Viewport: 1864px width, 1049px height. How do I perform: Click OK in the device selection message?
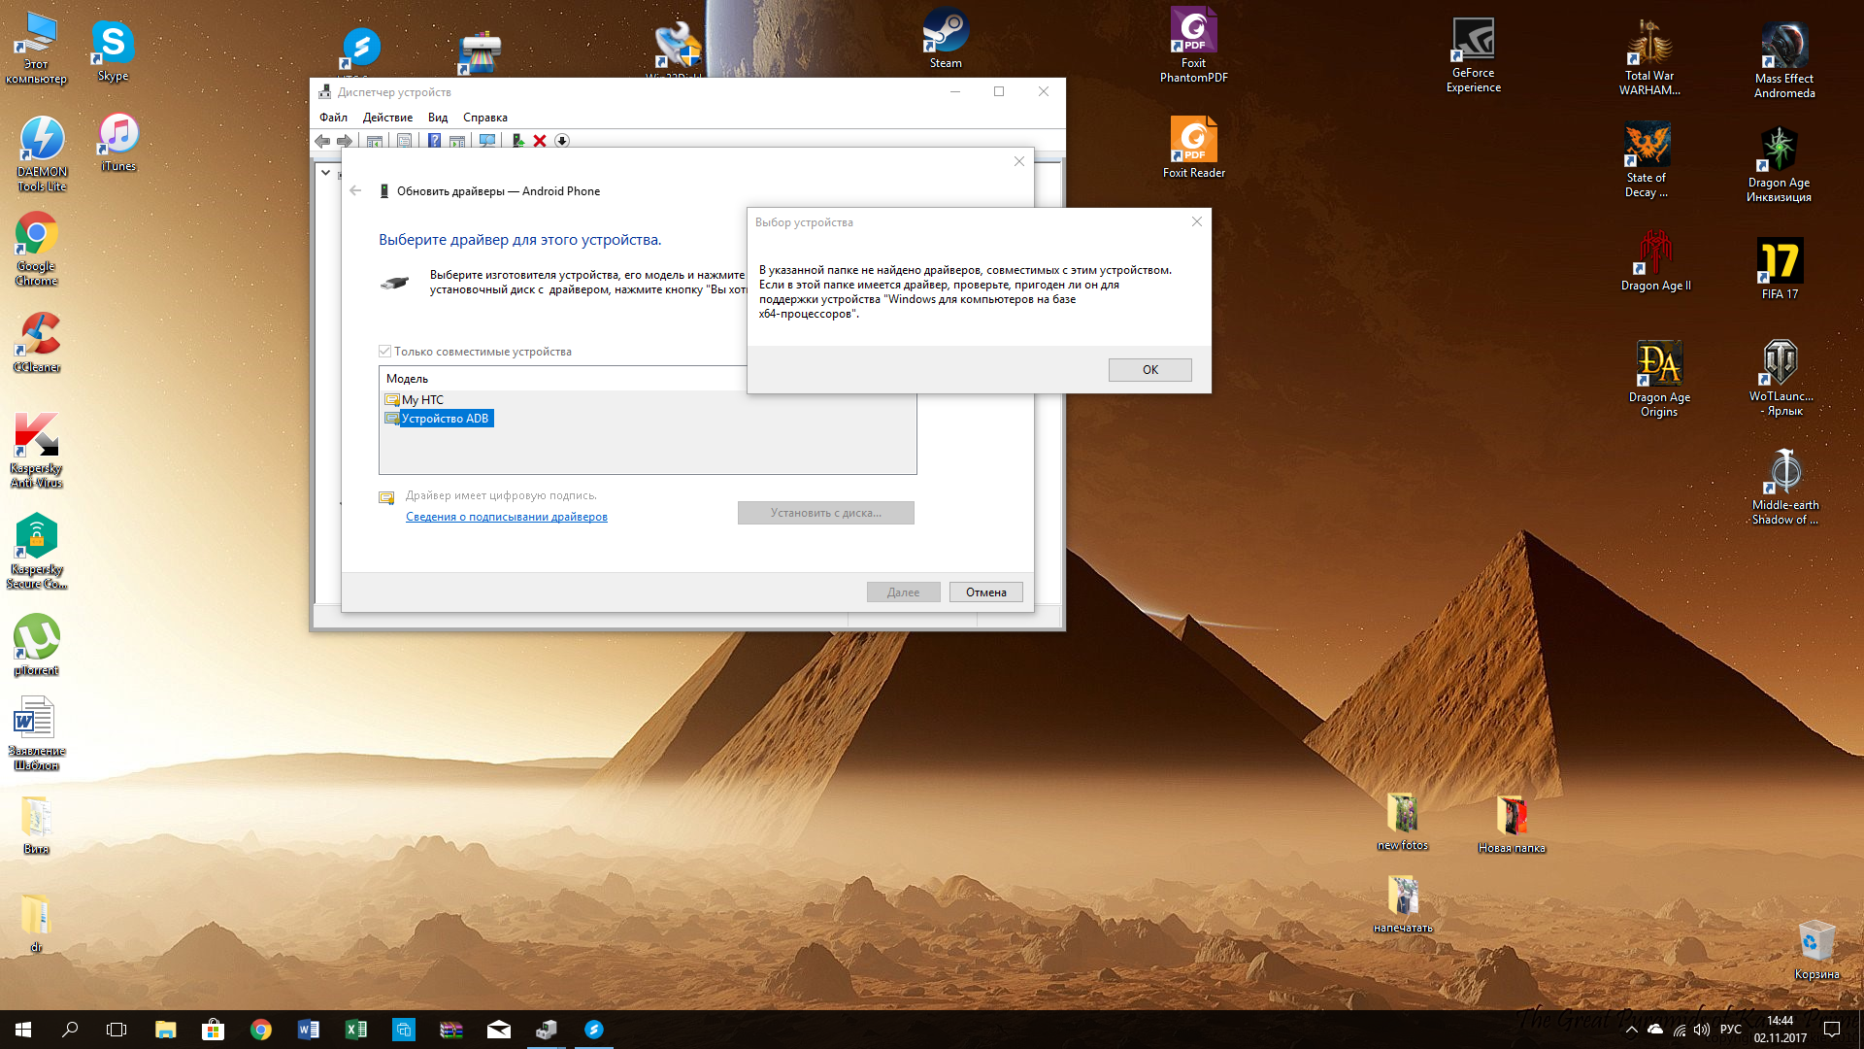coord(1149,370)
